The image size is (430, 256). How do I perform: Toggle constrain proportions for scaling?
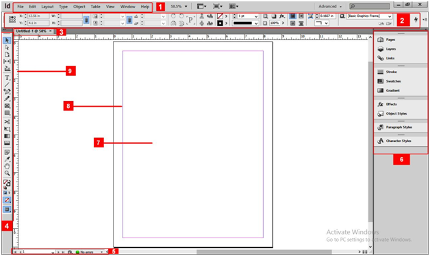click(x=129, y=20)
